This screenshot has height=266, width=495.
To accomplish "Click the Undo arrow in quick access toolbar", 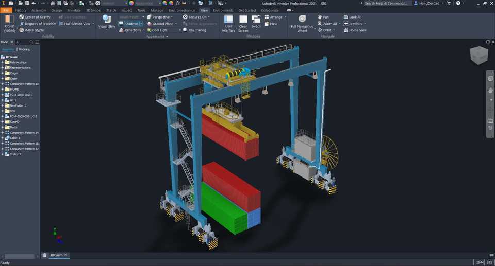I will coord(34,3).
